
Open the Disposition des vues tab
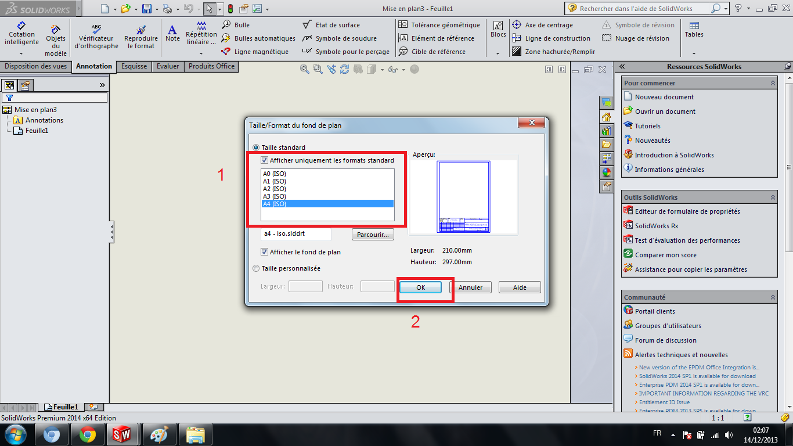click(x=36, y=66)
